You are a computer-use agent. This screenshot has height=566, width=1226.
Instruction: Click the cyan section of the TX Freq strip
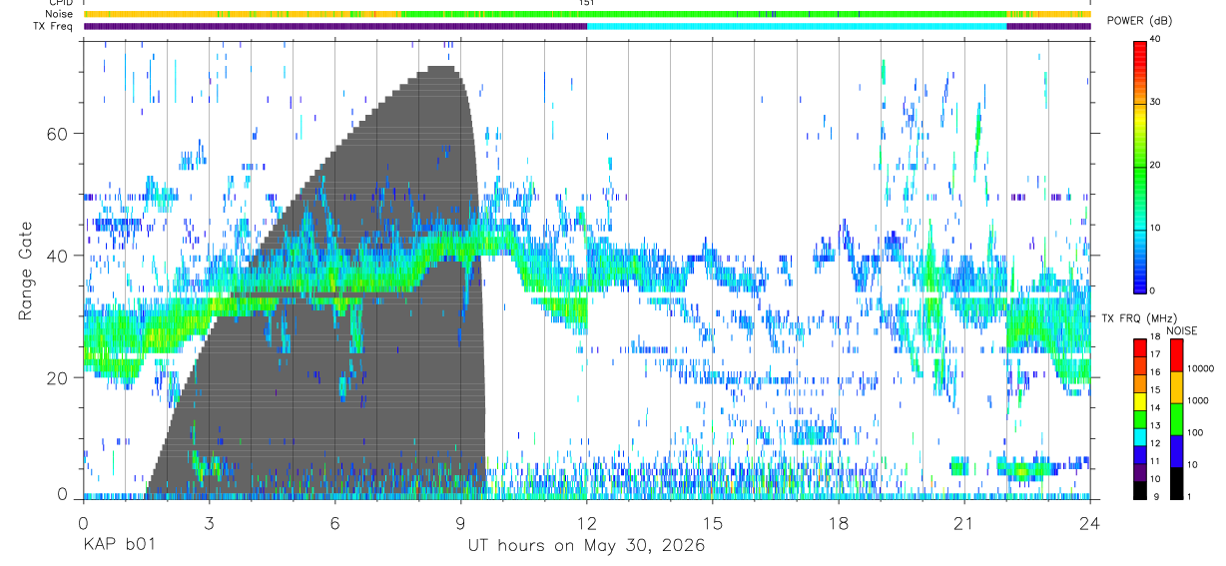point(797,26)
